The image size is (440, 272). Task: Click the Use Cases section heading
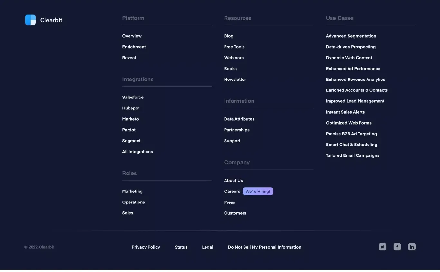pos(340,18)
